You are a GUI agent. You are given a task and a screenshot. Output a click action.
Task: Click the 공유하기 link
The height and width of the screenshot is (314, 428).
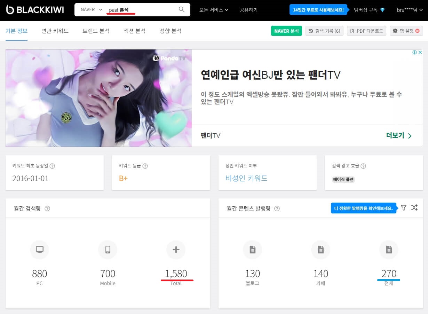coord(249,10)
